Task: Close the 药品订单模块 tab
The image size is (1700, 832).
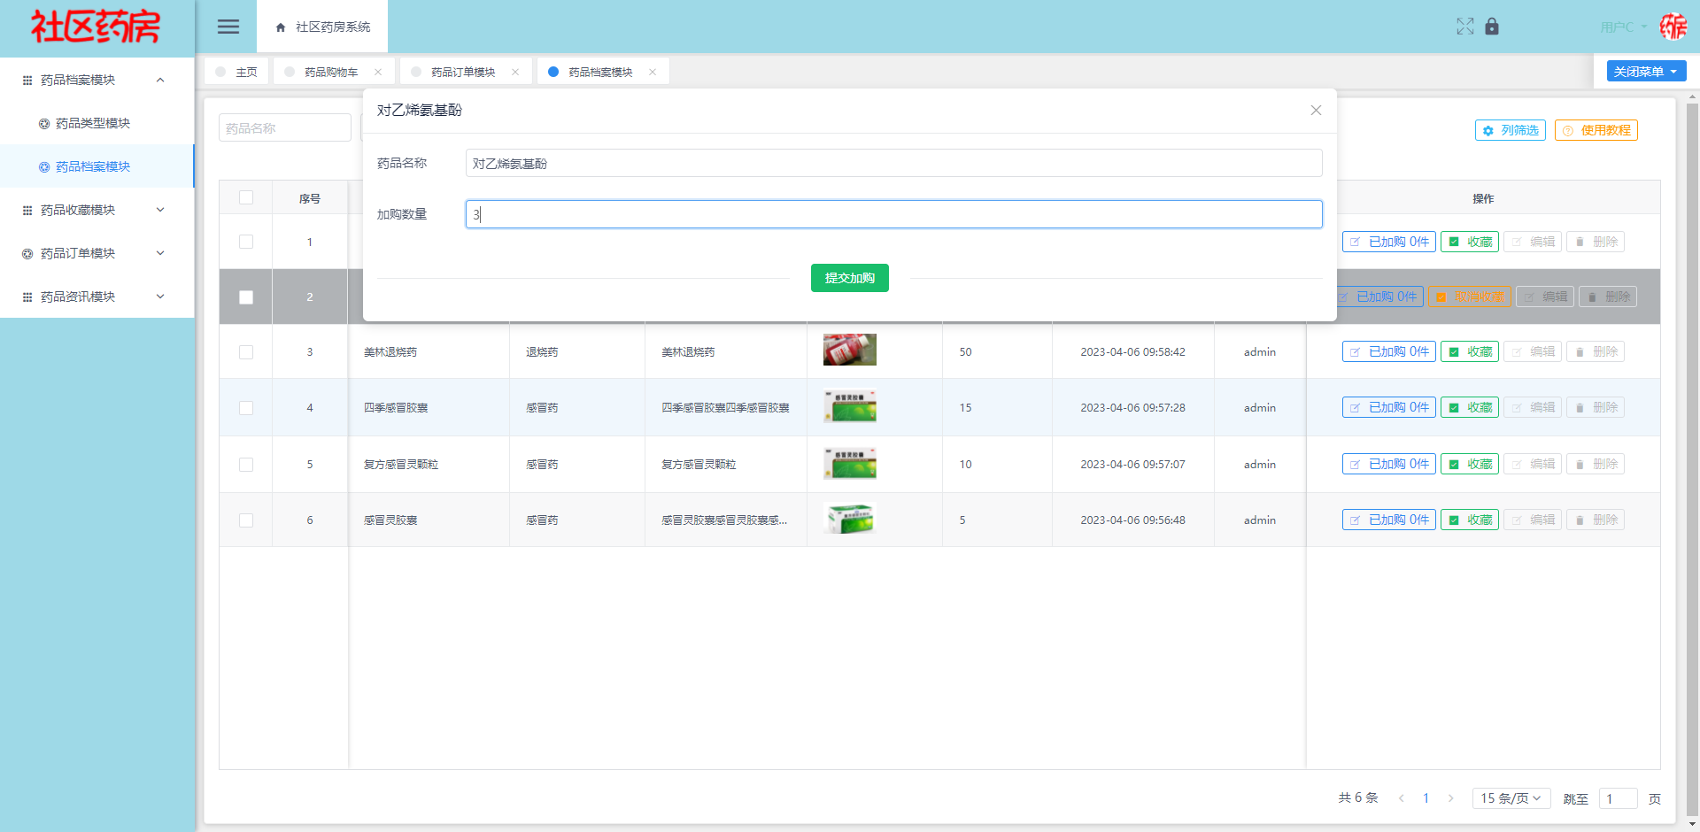Action: coord(515,72)
